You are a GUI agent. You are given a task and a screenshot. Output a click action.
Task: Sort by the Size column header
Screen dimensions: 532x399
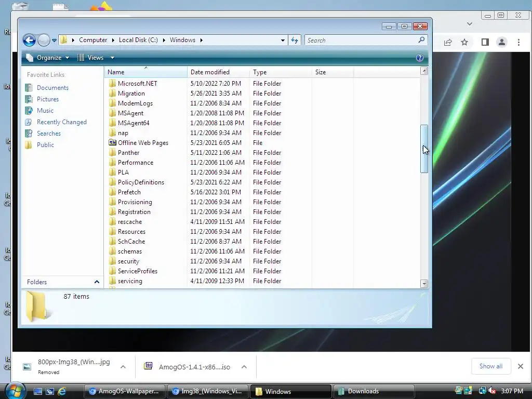[332, 72]
